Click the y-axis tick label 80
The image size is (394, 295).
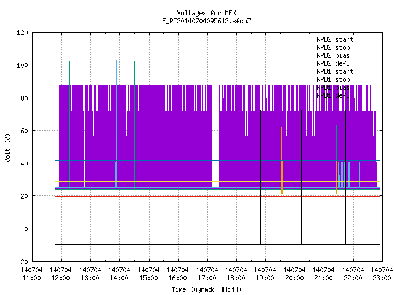[x=24, y=98]
